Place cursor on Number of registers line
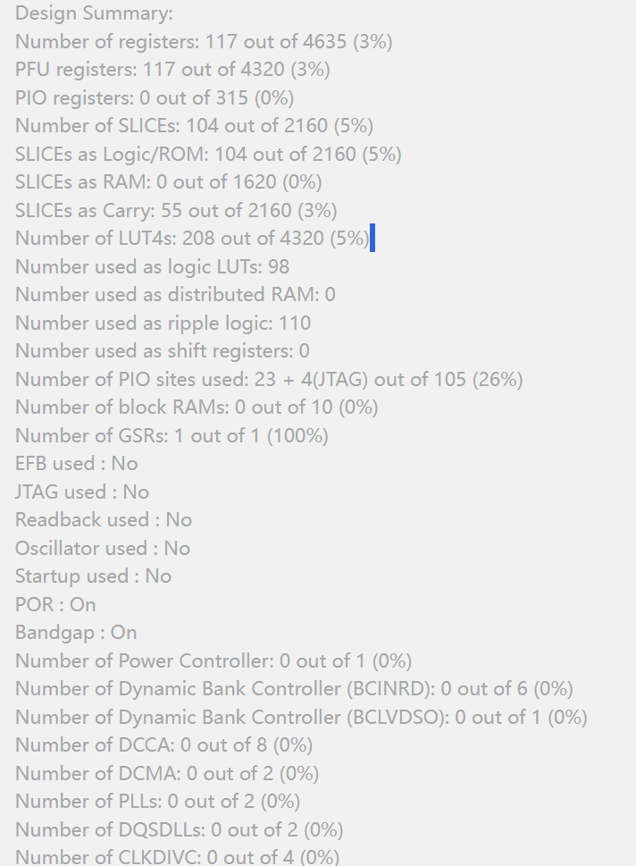 [204, 41]
